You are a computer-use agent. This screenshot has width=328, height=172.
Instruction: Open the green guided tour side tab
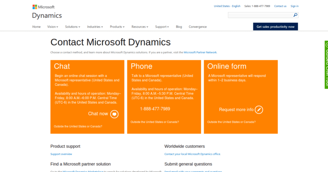326,64
